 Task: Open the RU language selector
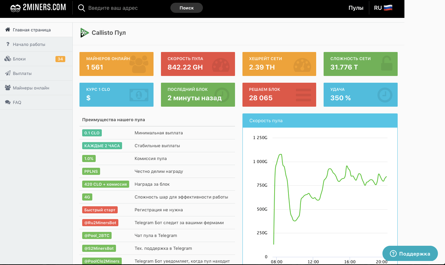[383, 8]
